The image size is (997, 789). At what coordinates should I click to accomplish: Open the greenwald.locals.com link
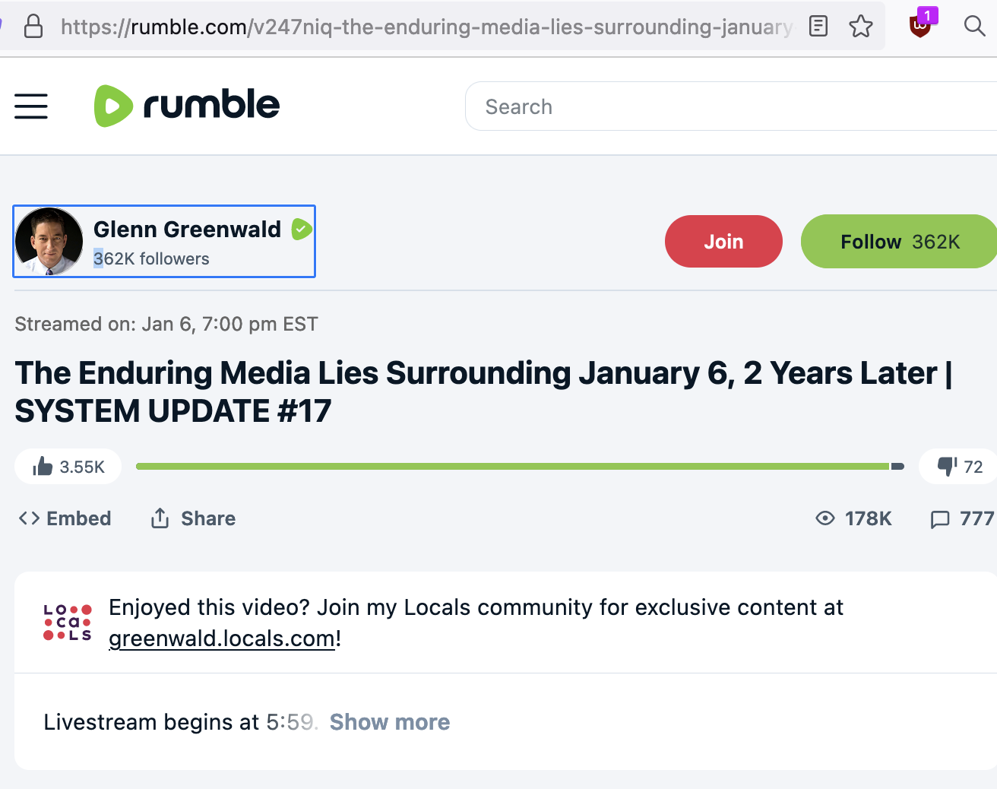click(222, 638)
